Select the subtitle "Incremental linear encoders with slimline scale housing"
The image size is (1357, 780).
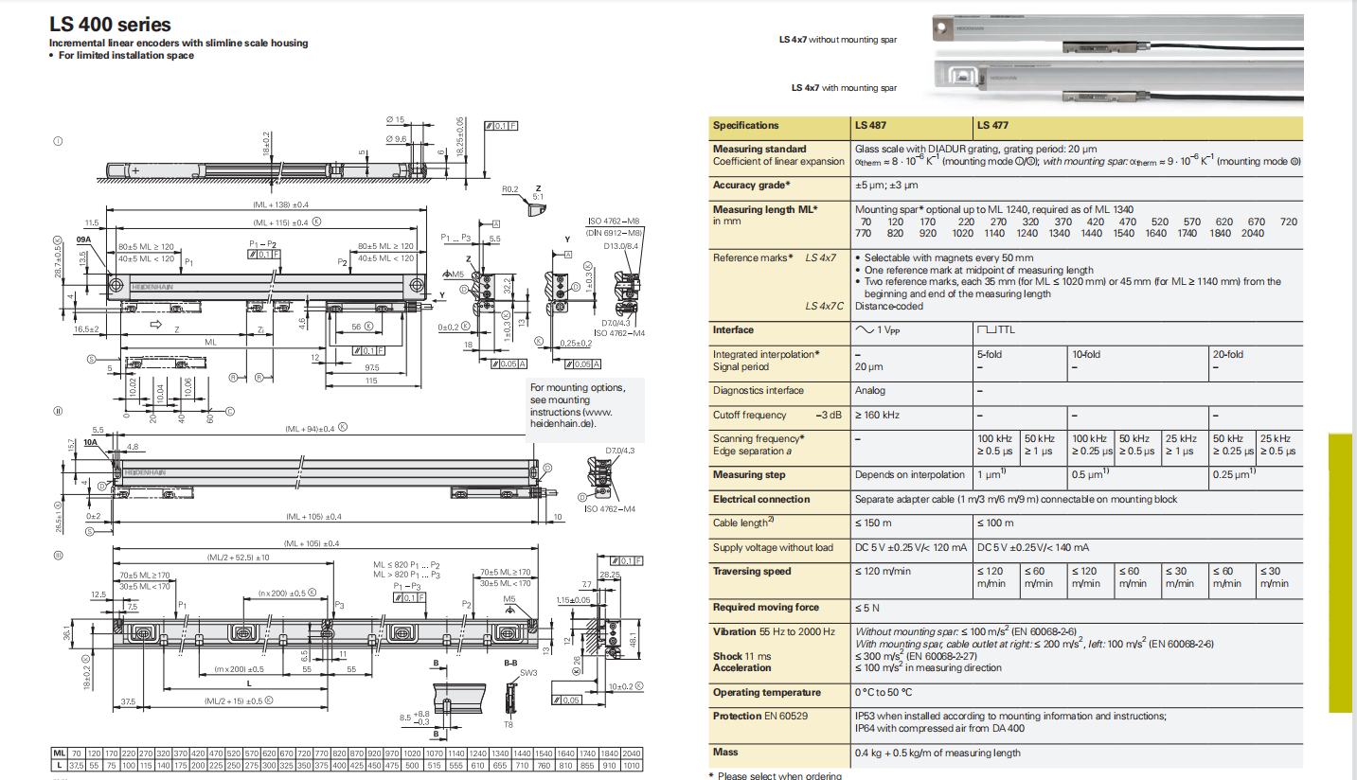click(178, 44)
